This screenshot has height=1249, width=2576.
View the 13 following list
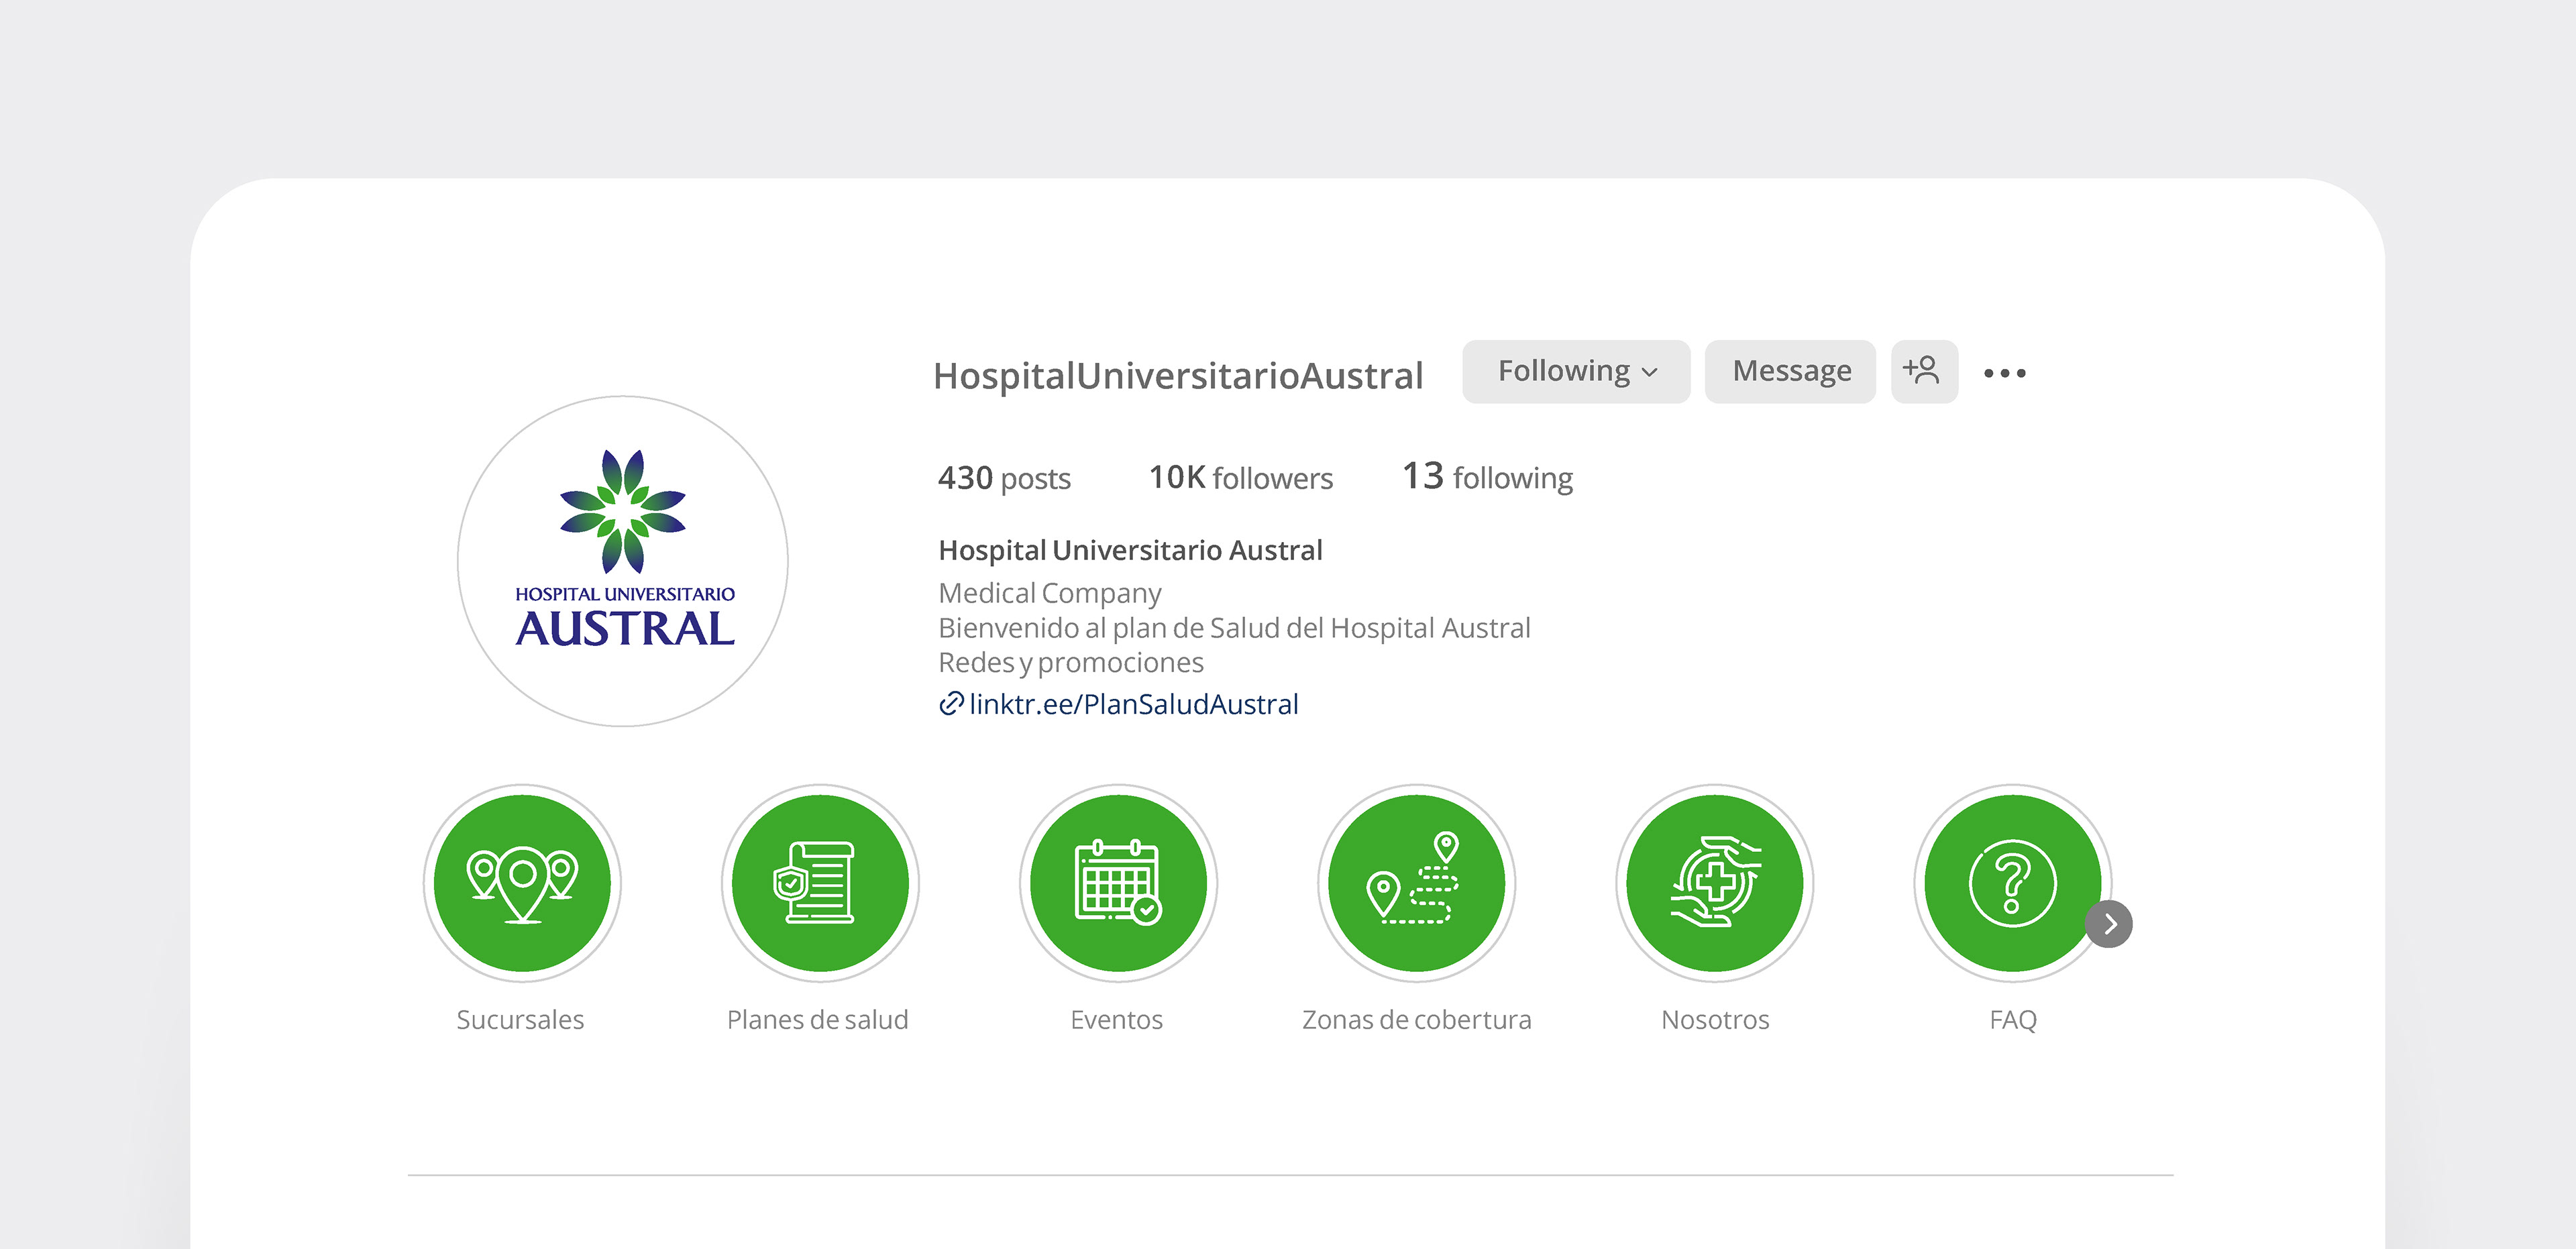[1487, 477]
